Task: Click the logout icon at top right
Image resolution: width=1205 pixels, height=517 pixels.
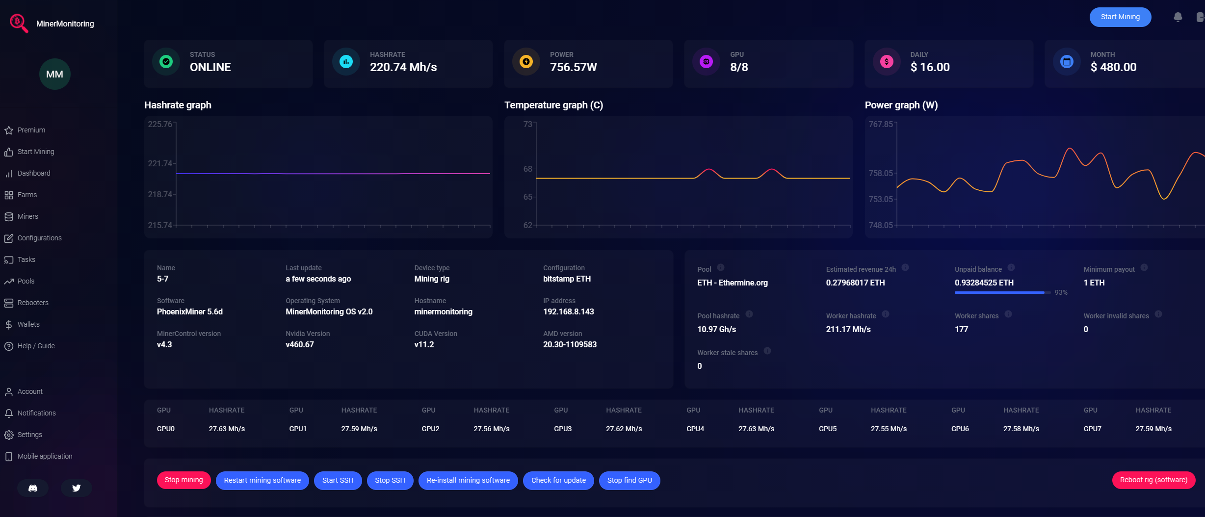Action: [x=1200, y=17]
